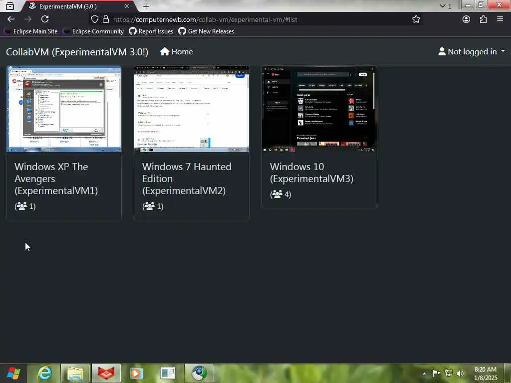
Task: Open the volume speaker tray icon
Action: tap(460, 373)
